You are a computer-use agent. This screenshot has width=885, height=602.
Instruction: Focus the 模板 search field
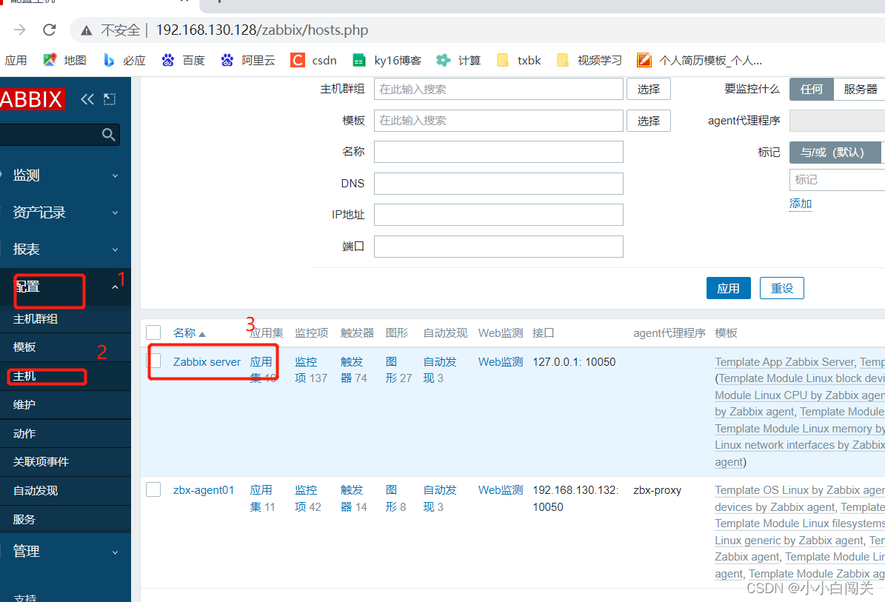click(x=498, y=121)
